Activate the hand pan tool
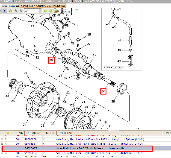 pos(10,11)
